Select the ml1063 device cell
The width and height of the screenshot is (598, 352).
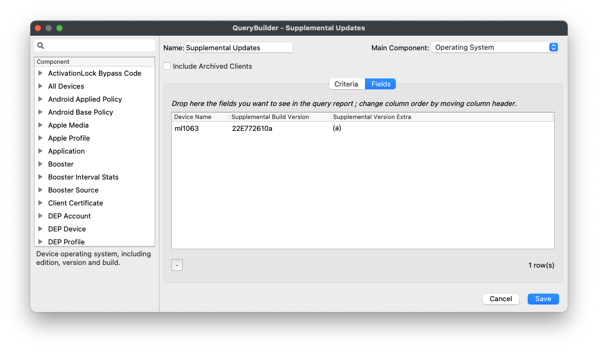187,129
